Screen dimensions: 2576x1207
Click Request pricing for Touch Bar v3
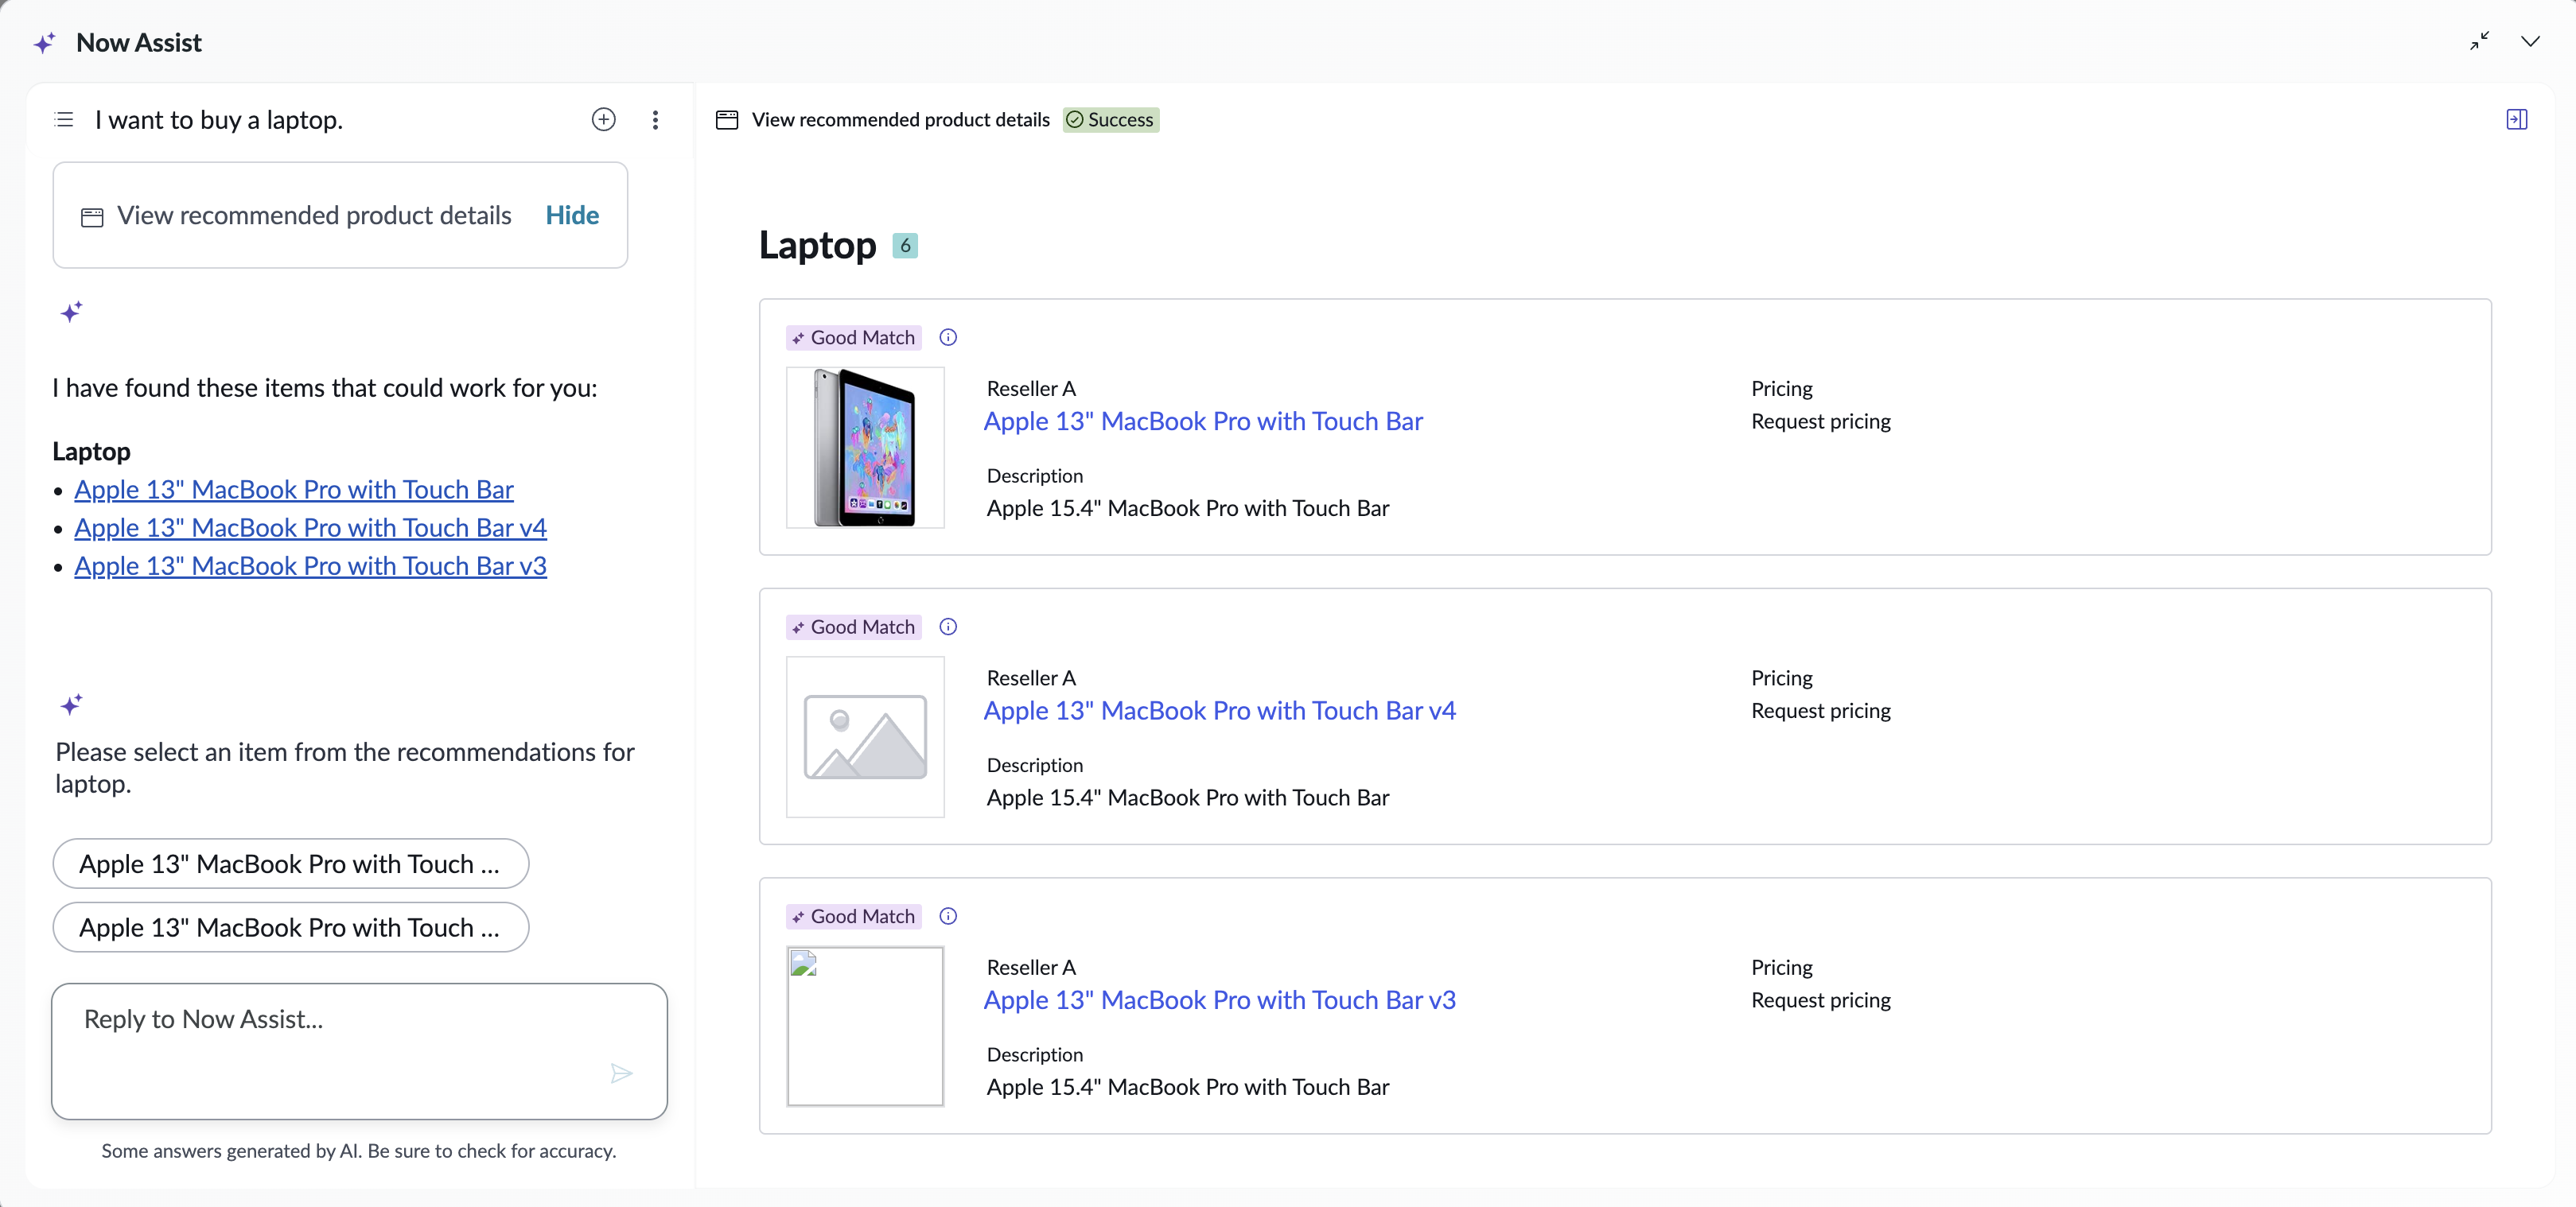pos(1821,1001)
